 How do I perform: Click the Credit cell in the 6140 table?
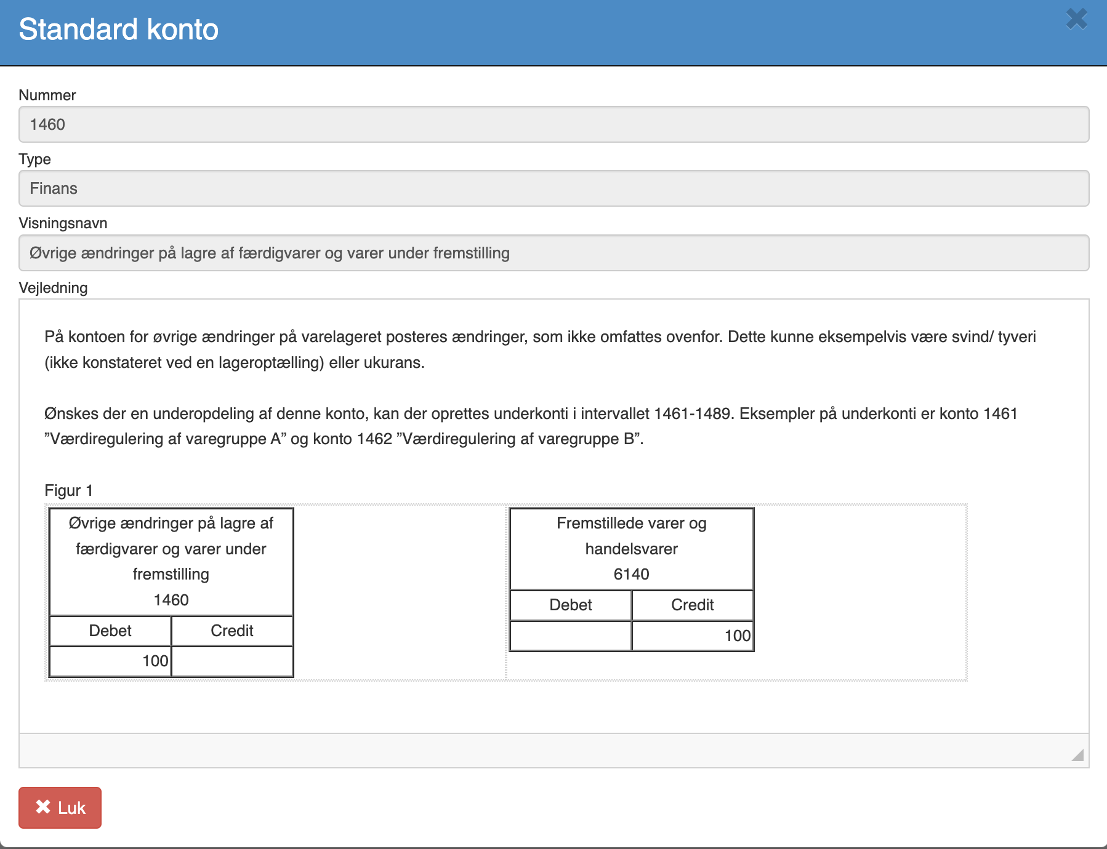click(693, 605)
